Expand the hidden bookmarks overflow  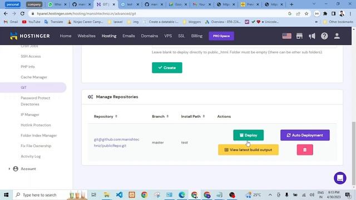click(x=317, y=22)
